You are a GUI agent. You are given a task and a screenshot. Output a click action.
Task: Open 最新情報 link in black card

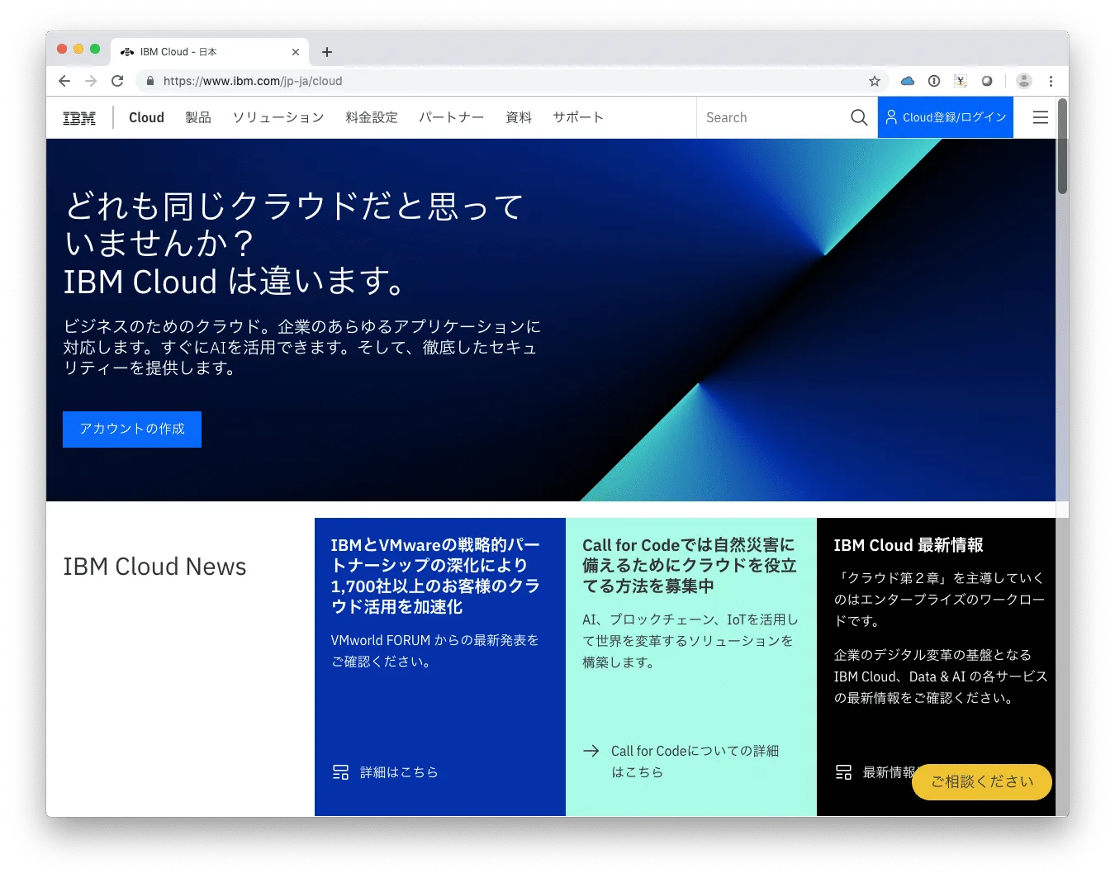coord(889,772)
